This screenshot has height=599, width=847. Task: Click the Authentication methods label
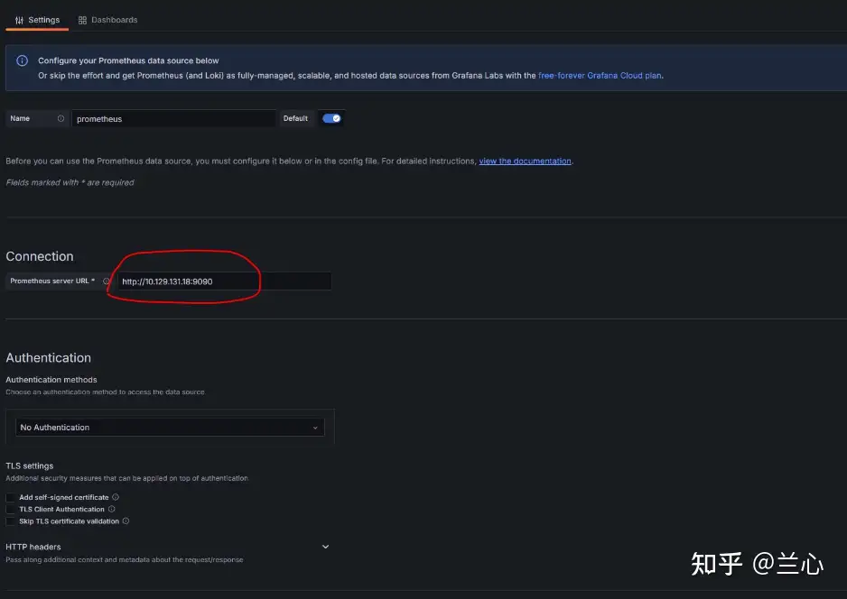(51, 380)
